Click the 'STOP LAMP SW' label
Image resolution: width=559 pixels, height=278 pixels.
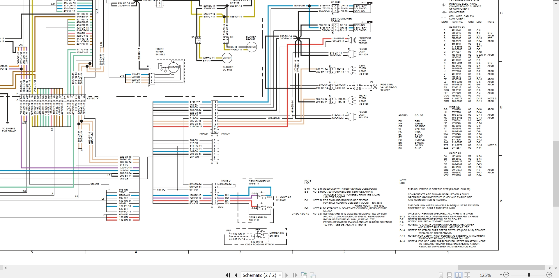pyautogui.click(x=258, y=217)
